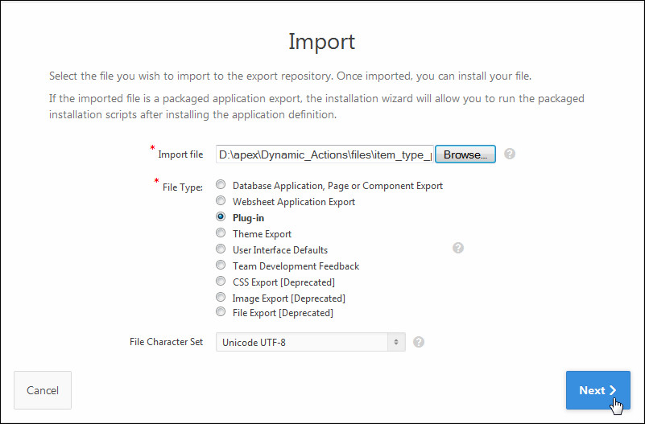645x424 pixels.
Task: Open help icon beside File Type options
Action: pos(458,248)
